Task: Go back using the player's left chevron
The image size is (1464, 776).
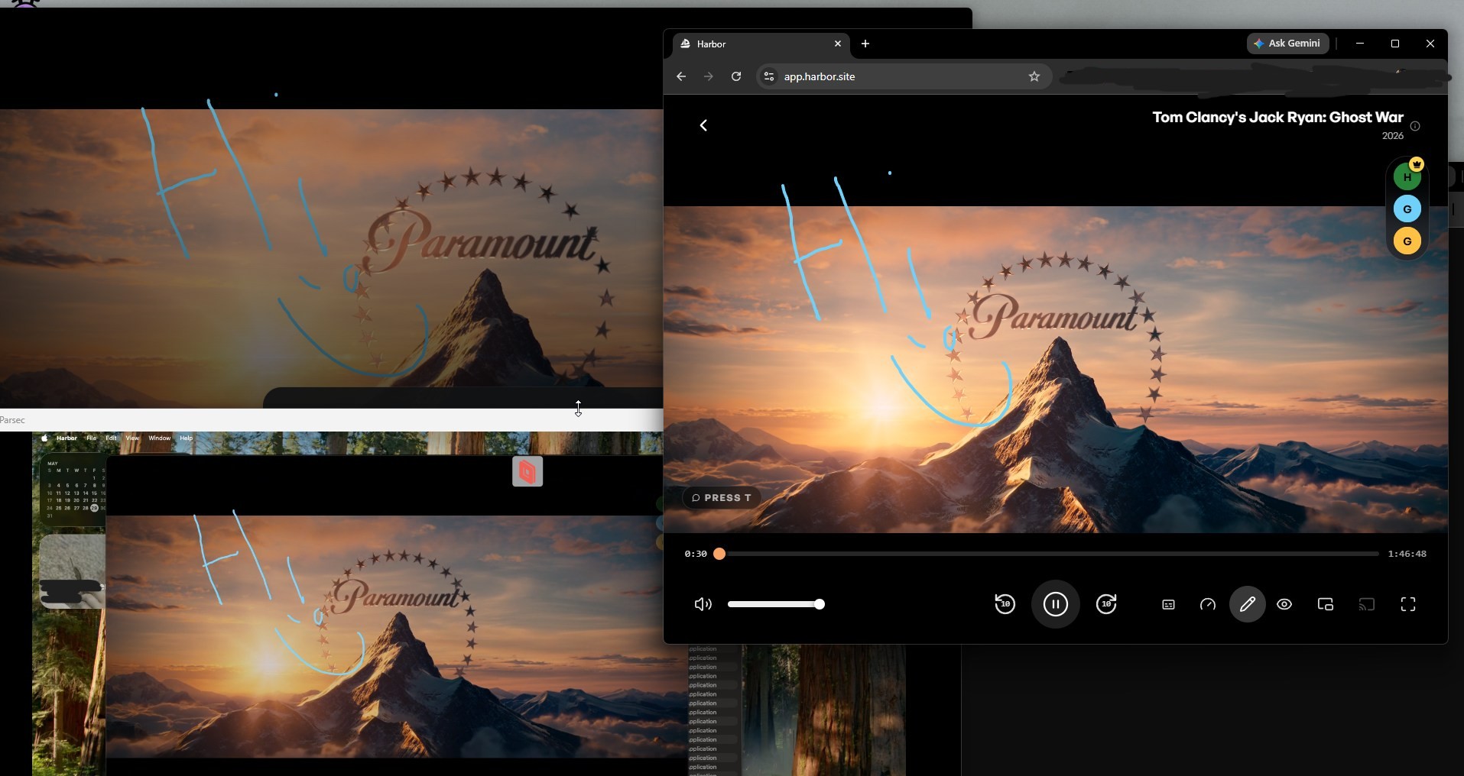Action: [703, 125]
